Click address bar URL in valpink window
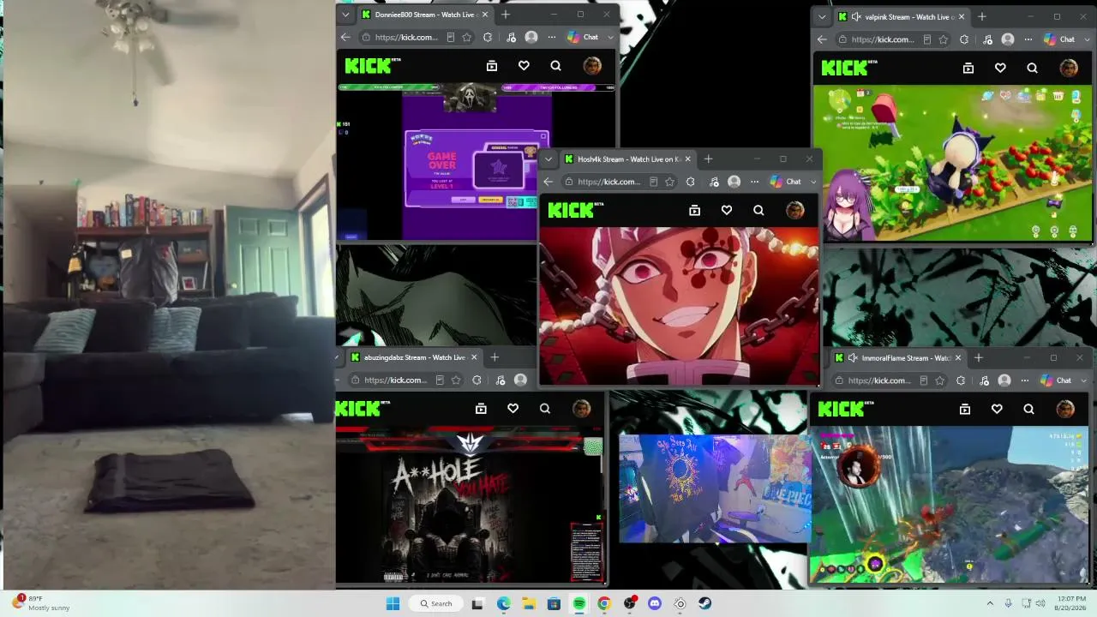1097x617 pixels. pyautogui.click(x=883, y=39)
